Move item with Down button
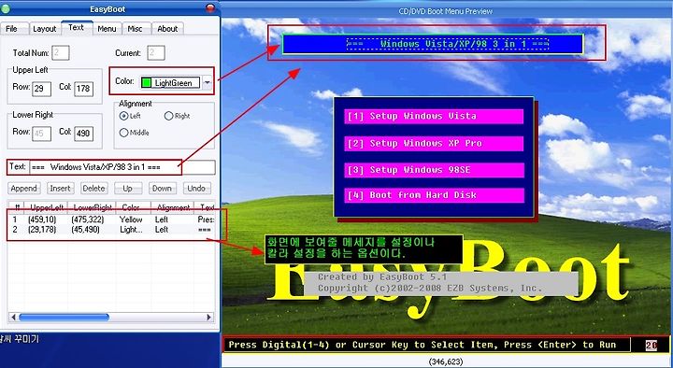This screenshot has width=673, height=368. point(163,189)
